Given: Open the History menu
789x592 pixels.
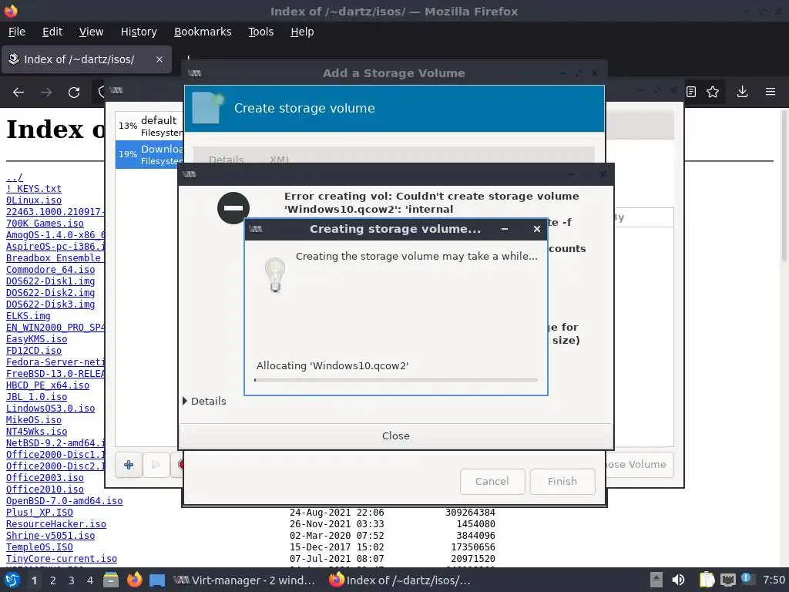Looking at the screenshot, I should click(139, 32).
